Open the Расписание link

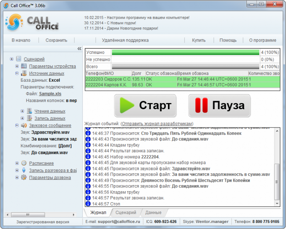[x=41, y=163]
